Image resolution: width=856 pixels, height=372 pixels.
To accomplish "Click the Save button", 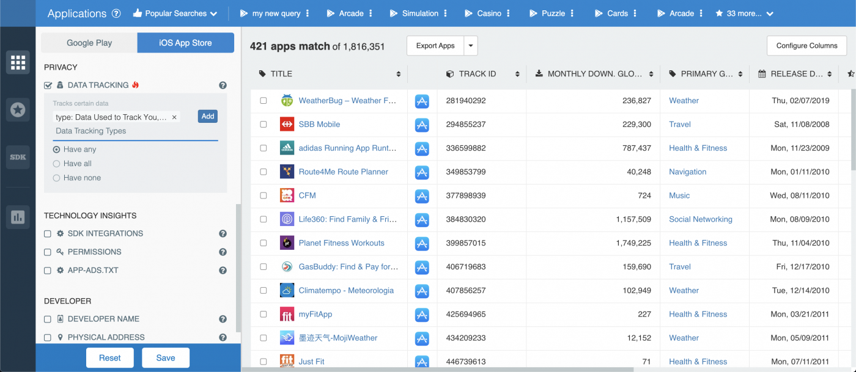I will 166,358.
